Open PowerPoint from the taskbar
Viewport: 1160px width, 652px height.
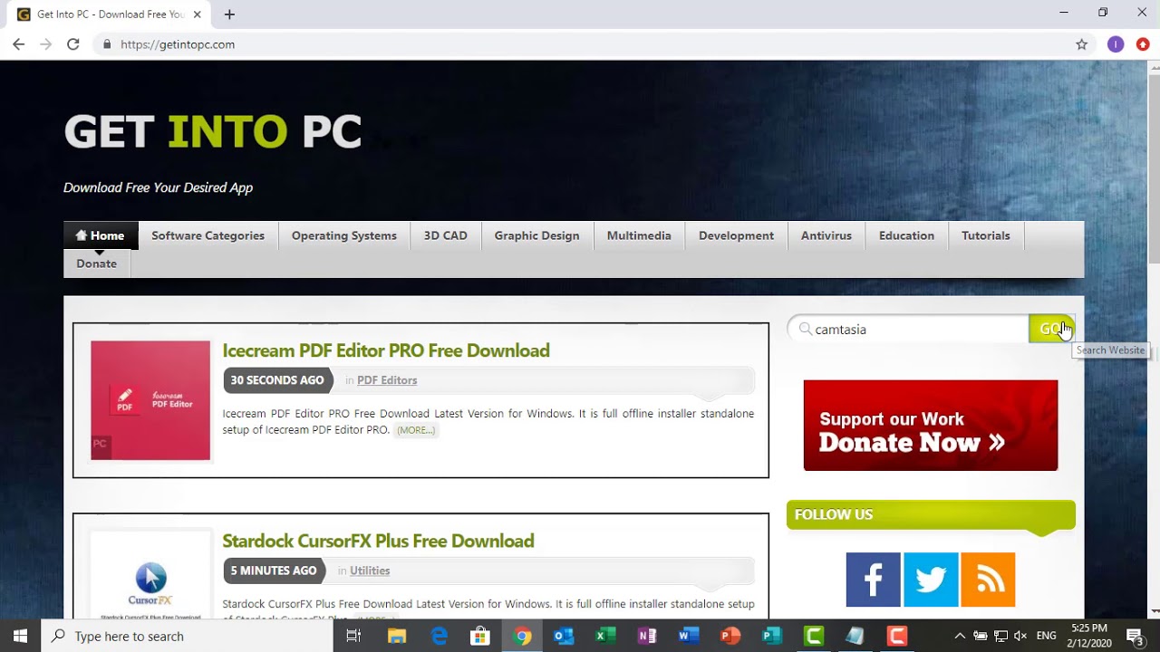(730, 636)
